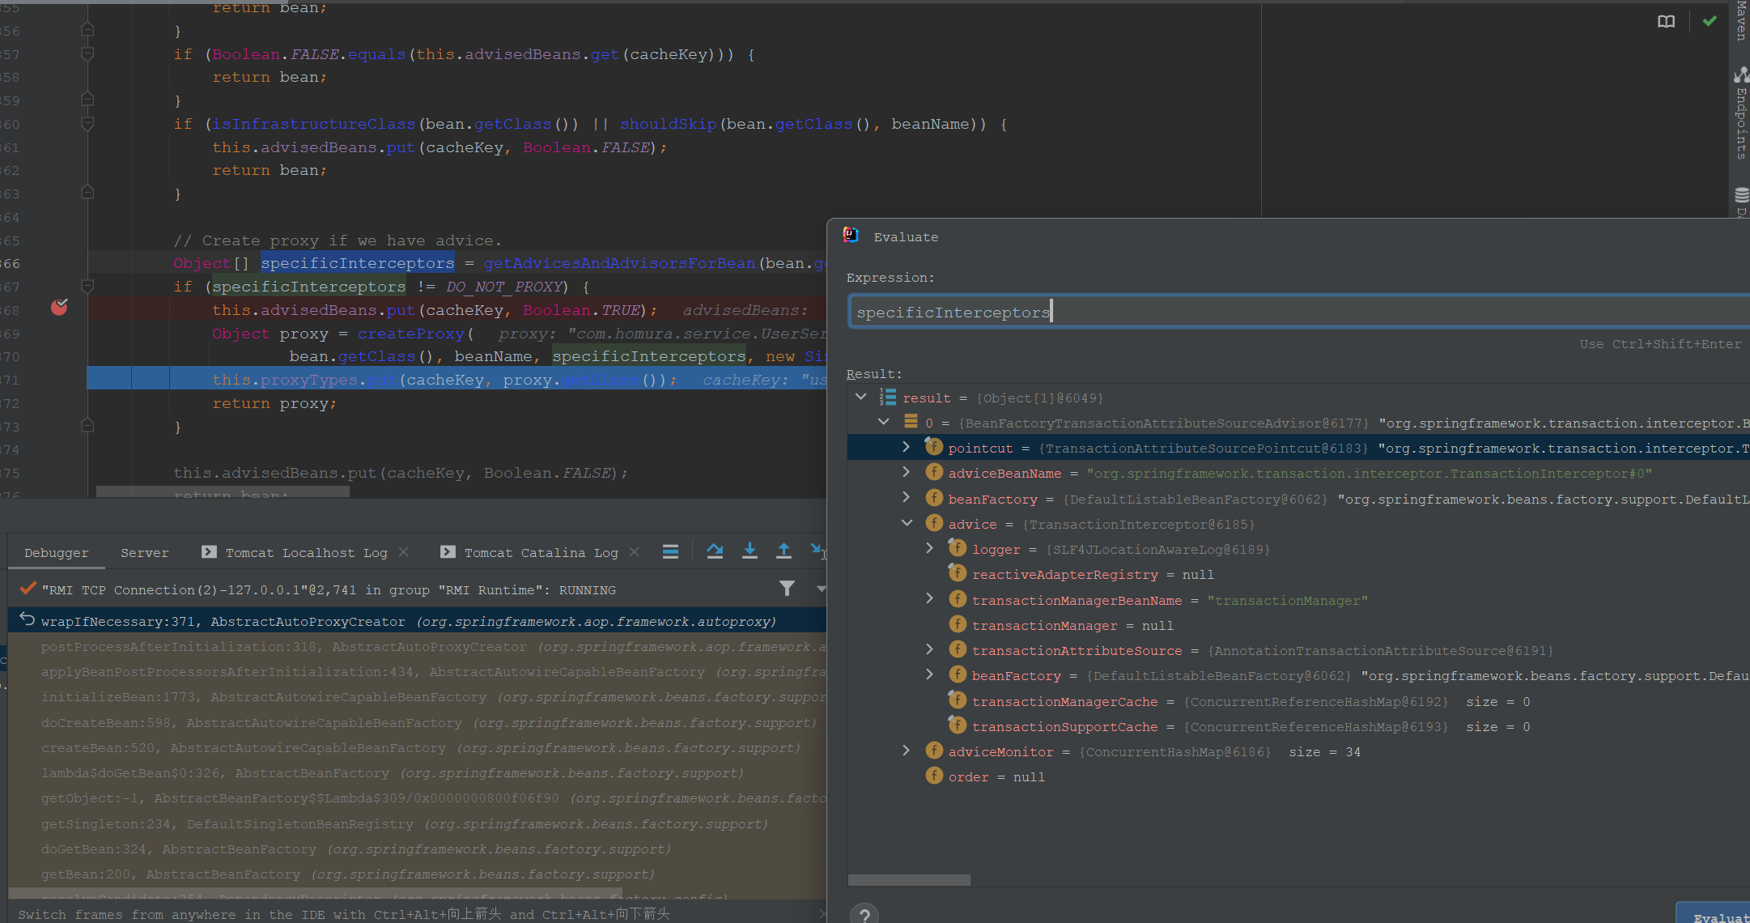Collapse the result root node
This screenshot has height=923, width=1750.
point(861,397)
